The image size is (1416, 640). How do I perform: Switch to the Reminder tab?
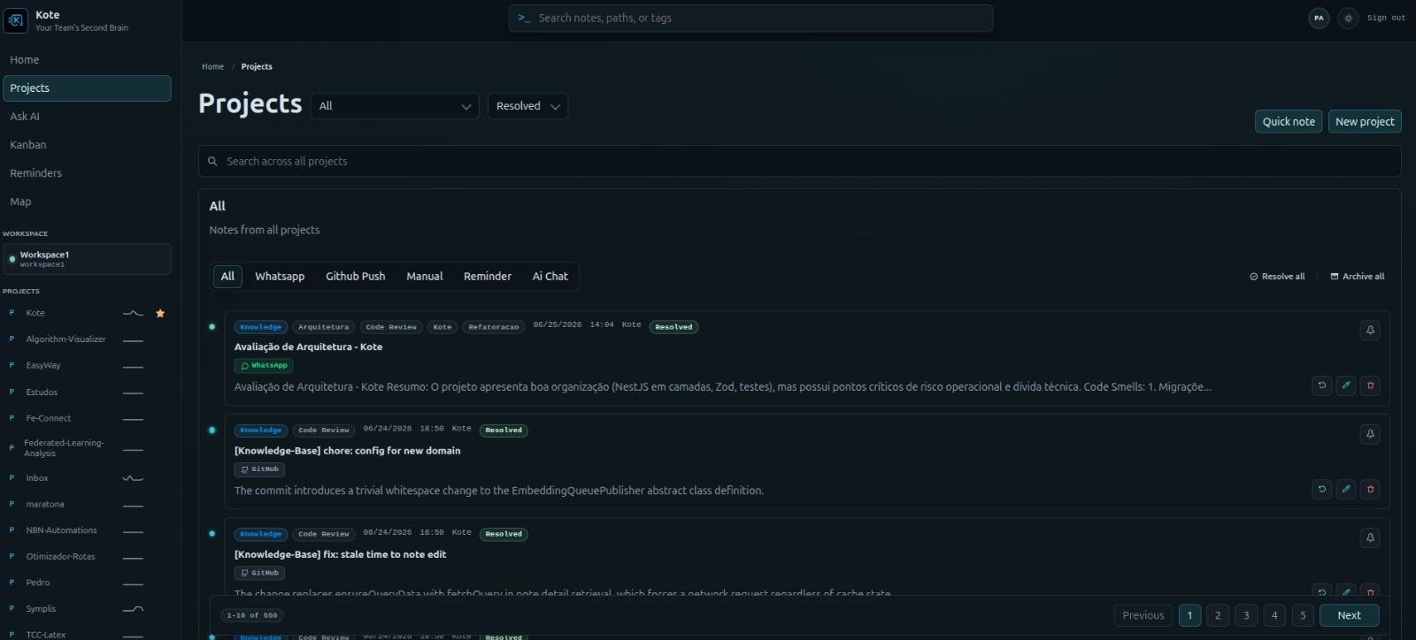click(x=488, y=277)
